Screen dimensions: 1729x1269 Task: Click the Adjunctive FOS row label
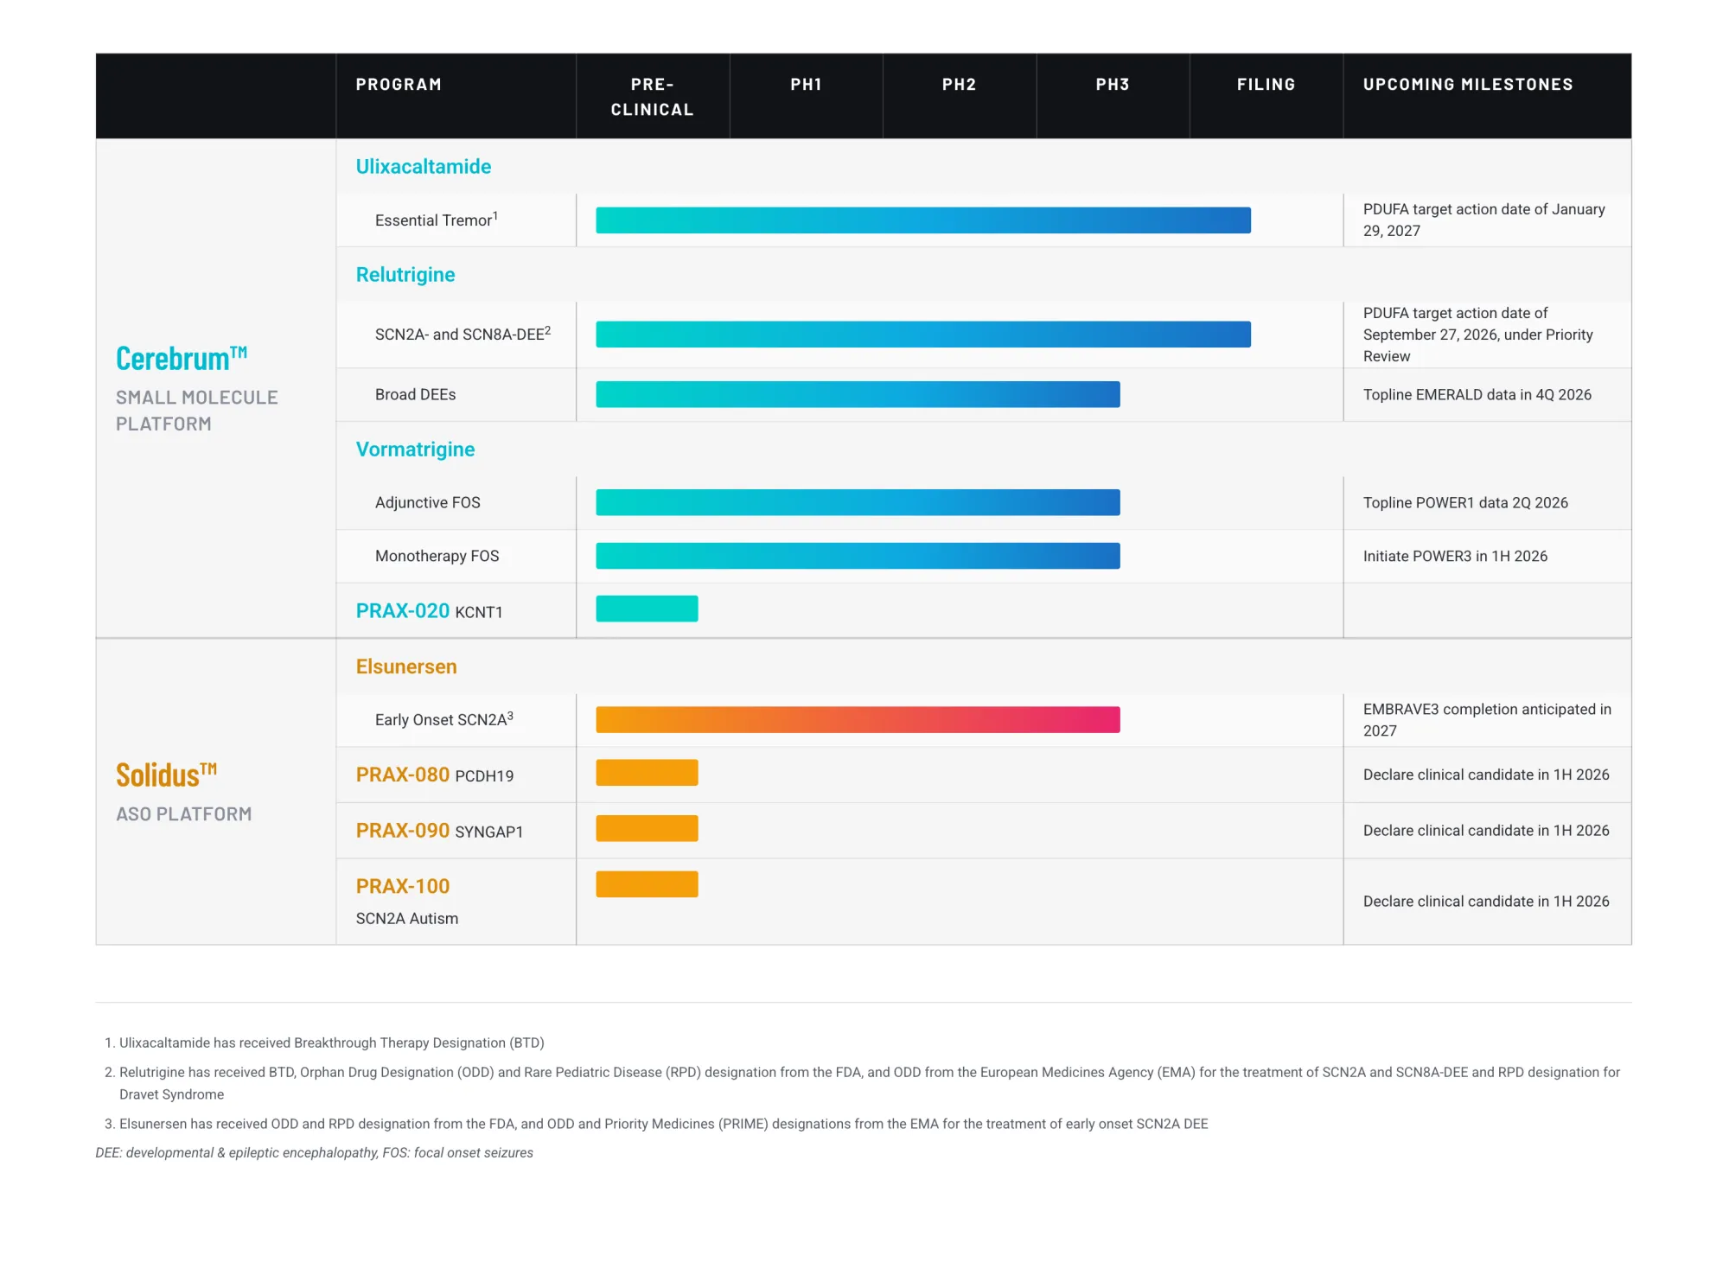428,502
